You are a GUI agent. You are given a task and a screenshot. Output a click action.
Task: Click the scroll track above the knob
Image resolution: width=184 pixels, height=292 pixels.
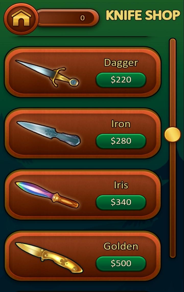[x=172, y=83]
